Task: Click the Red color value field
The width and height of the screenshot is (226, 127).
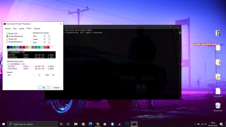Action: [46, 36]
